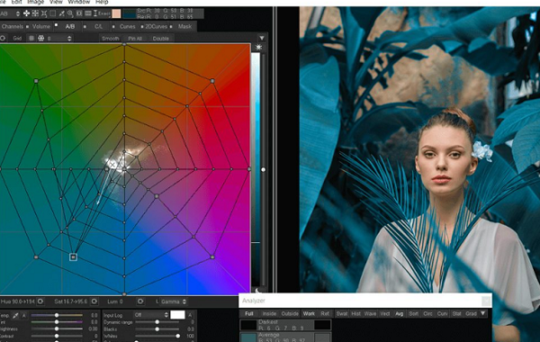
Task: Open the View menu
Action: (56, 2)
